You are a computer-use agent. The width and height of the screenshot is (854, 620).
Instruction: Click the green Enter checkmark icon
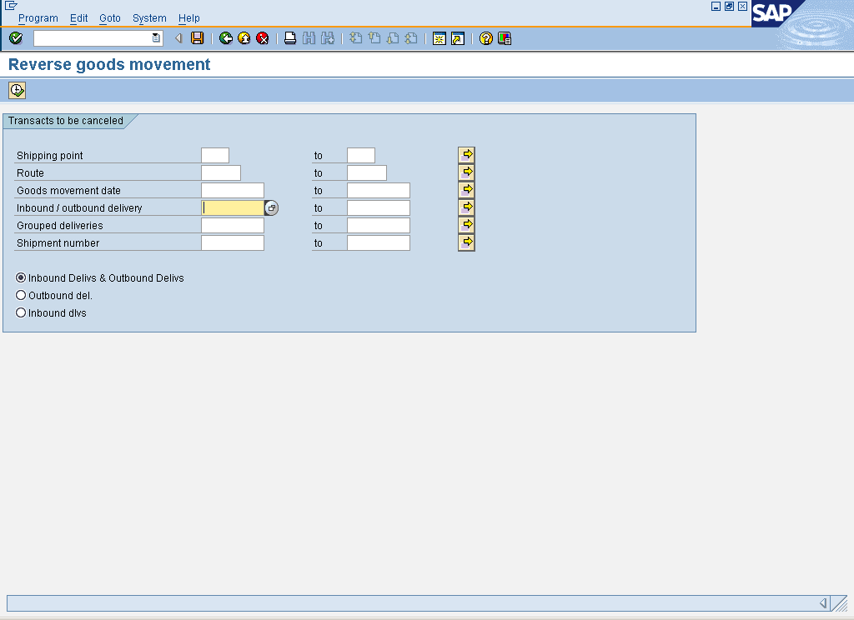coord(16,38)
